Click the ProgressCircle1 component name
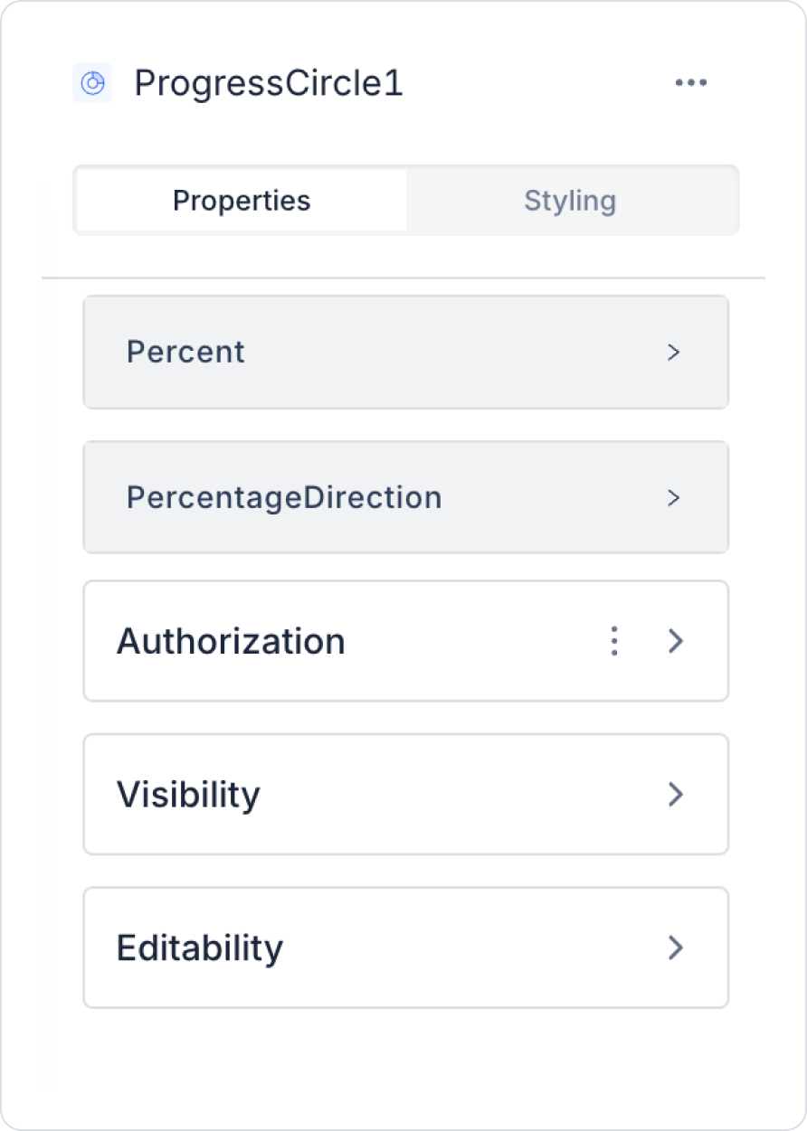Viewport: 807px width, 1131px height. click(269, 83)
